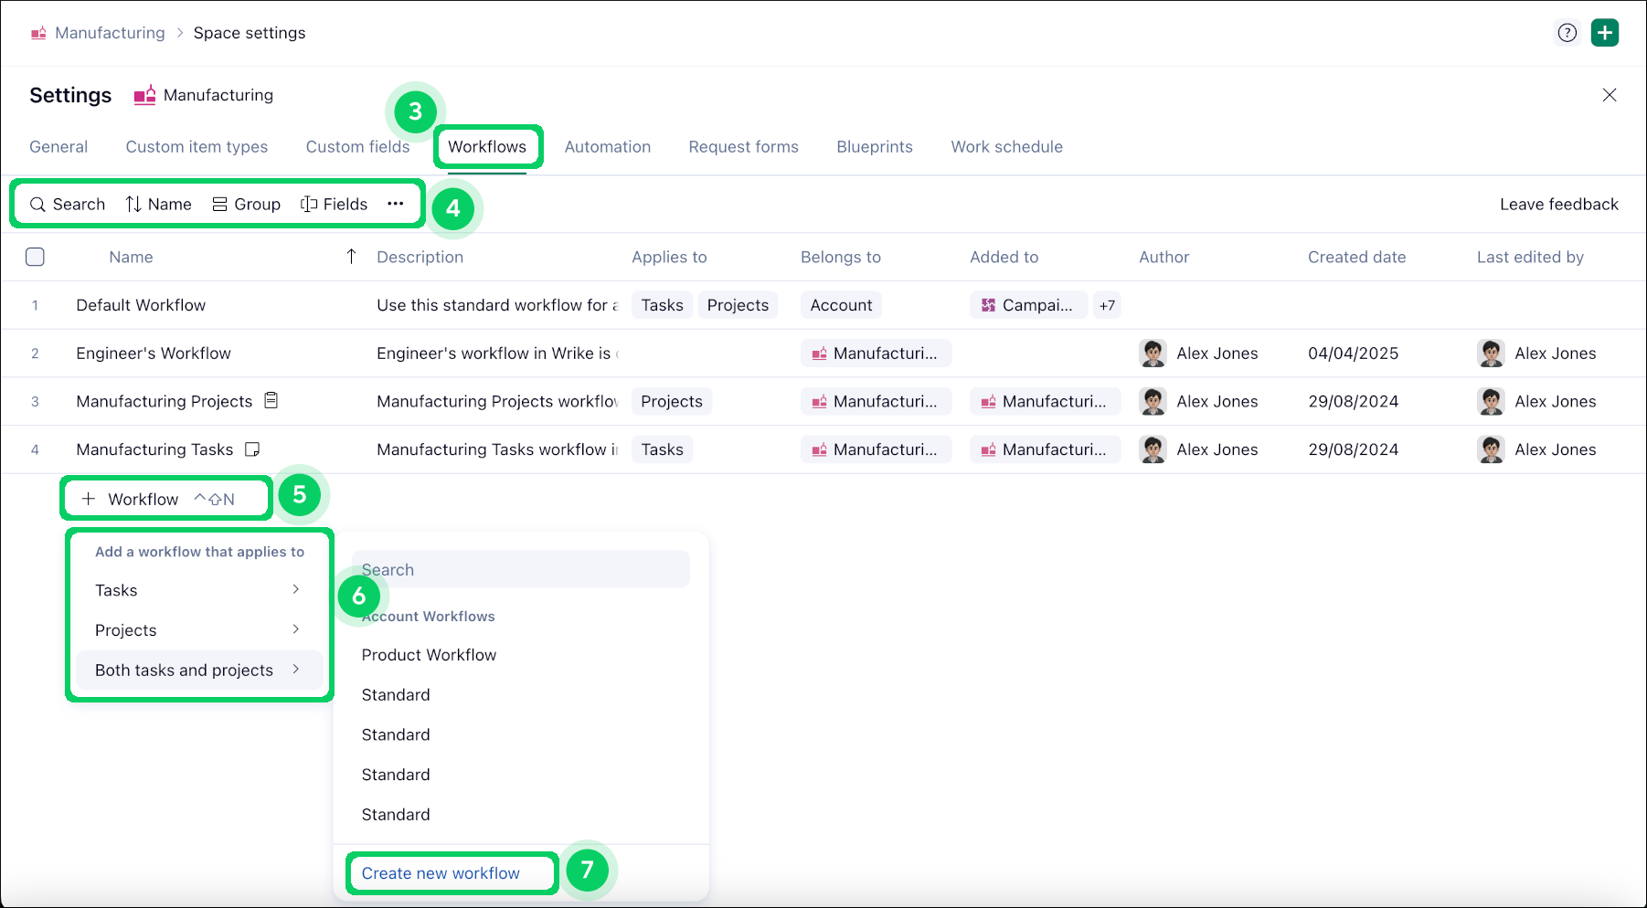This screenshot has width=1647, height=908.
Task: Click Alex Jones avatar in the Author column
Action: click(1153, 354)
